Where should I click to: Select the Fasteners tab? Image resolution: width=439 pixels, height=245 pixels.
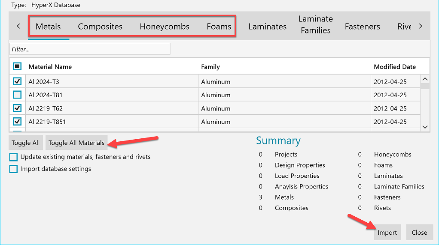[362, 27]
